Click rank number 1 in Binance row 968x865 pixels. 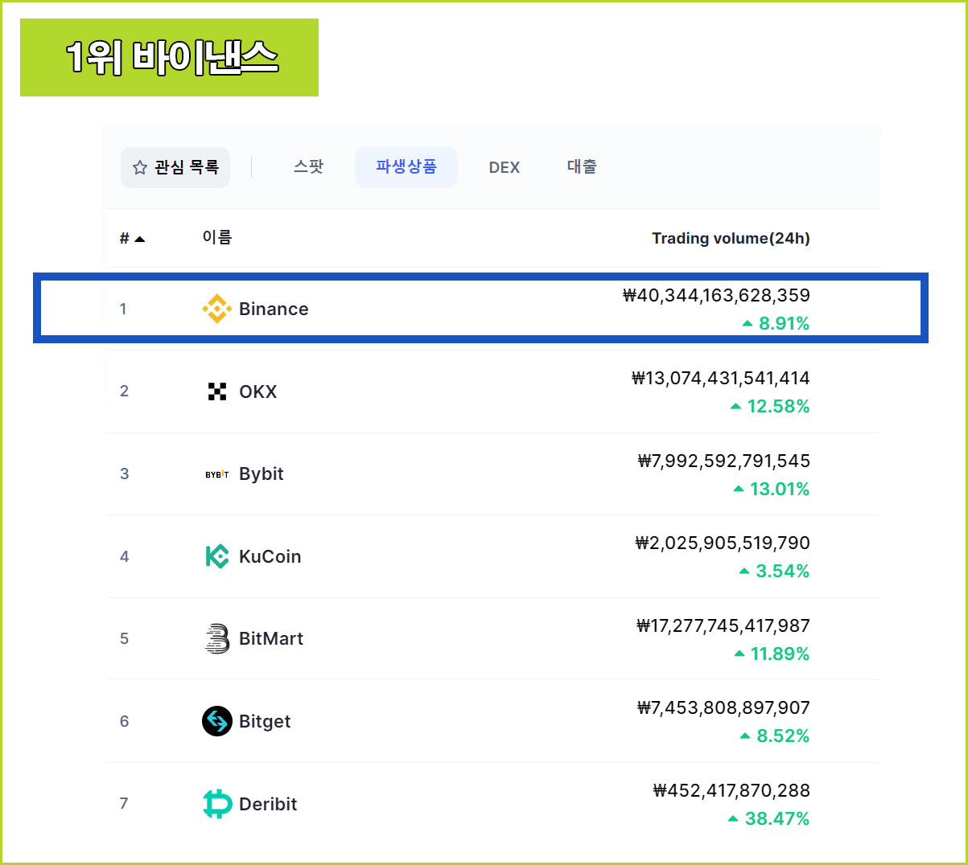pyautogui.click(x=123, y=309)
